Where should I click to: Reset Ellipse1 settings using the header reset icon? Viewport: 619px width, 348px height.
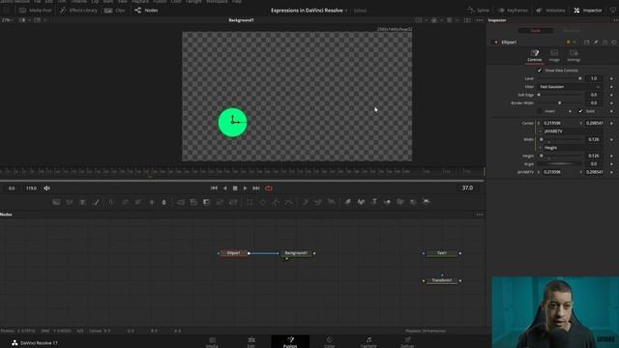click(x=614, y=43)
